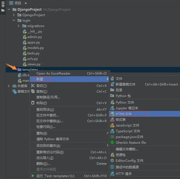Expand the 外部库 node chevron

(x=9, y=86)
